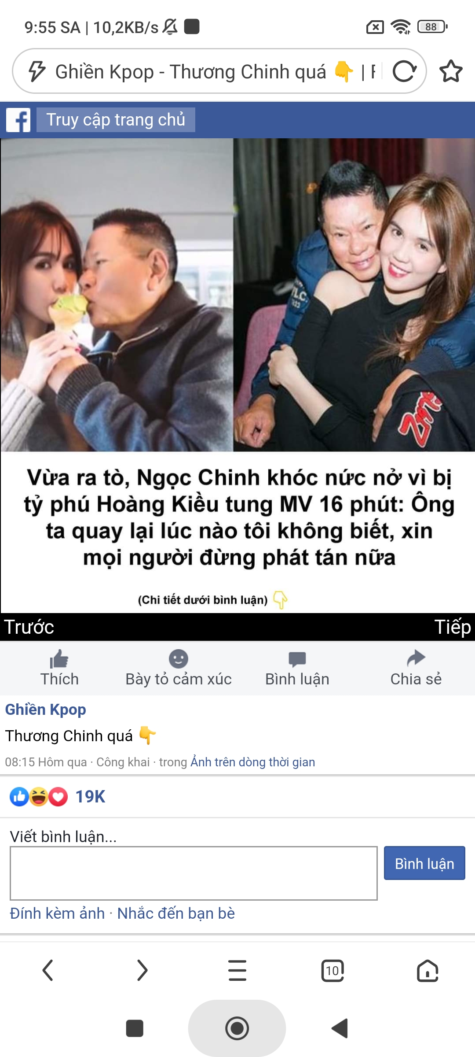Submit with the blue Bình luận button
The image size is (475, 1057).
pyautogui.click(x=424, y=863)
